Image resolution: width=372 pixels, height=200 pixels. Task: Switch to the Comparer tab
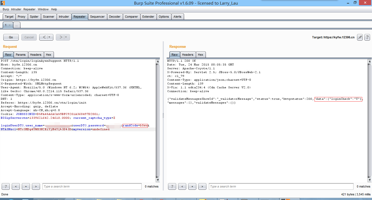132,17
